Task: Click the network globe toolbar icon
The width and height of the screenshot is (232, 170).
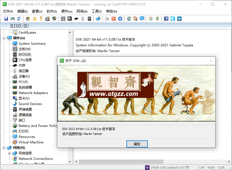Action: point(98,19)
